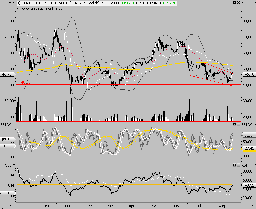This screenshot has height=209, width=256.
Task: Maximize the SSTOC indicator panel
Action: (234, 124)
